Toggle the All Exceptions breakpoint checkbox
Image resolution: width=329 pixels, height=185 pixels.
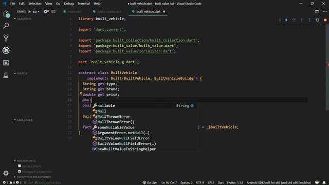click(x=20, y=166)
